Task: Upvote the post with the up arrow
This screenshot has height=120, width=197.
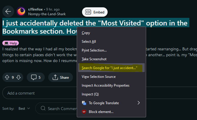Action: point(7,77)
